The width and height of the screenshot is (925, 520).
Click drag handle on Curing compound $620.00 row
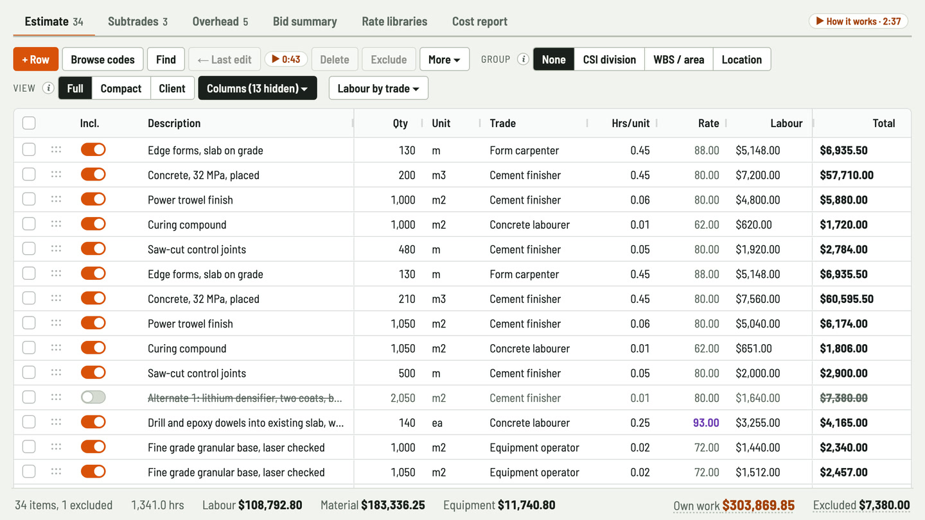pos(56,225)
